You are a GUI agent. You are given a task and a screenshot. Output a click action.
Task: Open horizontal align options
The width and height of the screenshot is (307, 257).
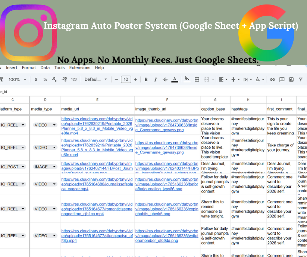click(x=223, y=80)
